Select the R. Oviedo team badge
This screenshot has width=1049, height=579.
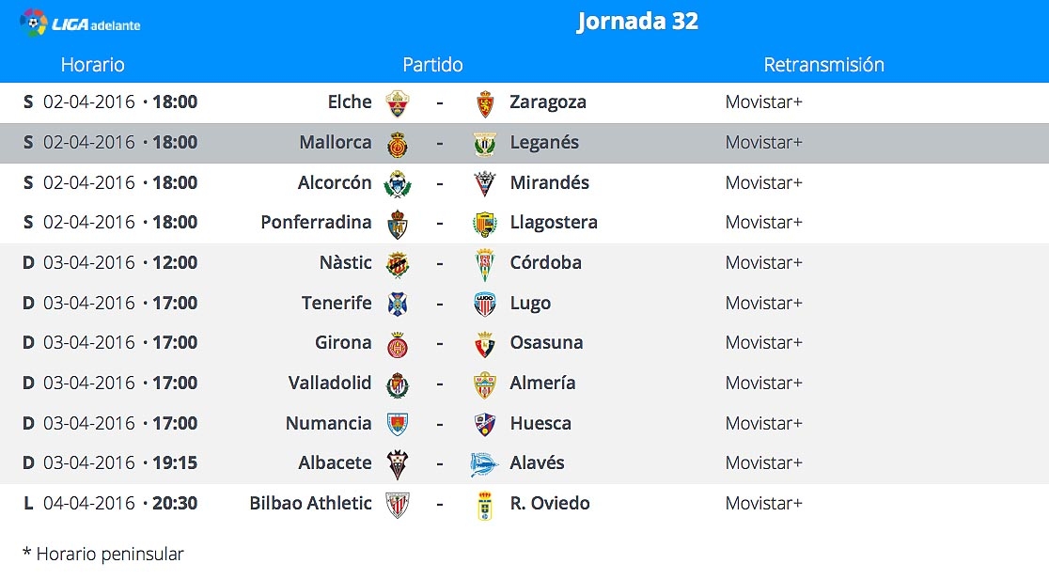tap(485, 506)
